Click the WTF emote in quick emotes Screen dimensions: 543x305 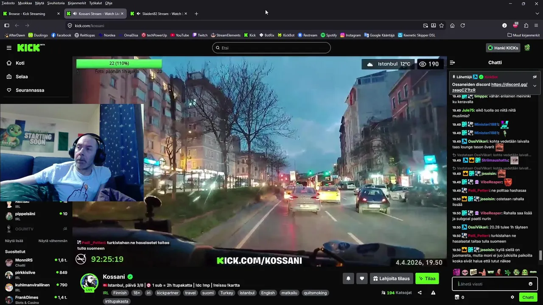[x=491, y=272]
